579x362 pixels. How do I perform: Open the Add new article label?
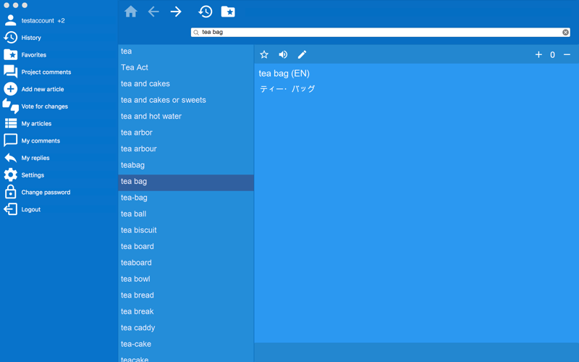click(x=43, y=89)
